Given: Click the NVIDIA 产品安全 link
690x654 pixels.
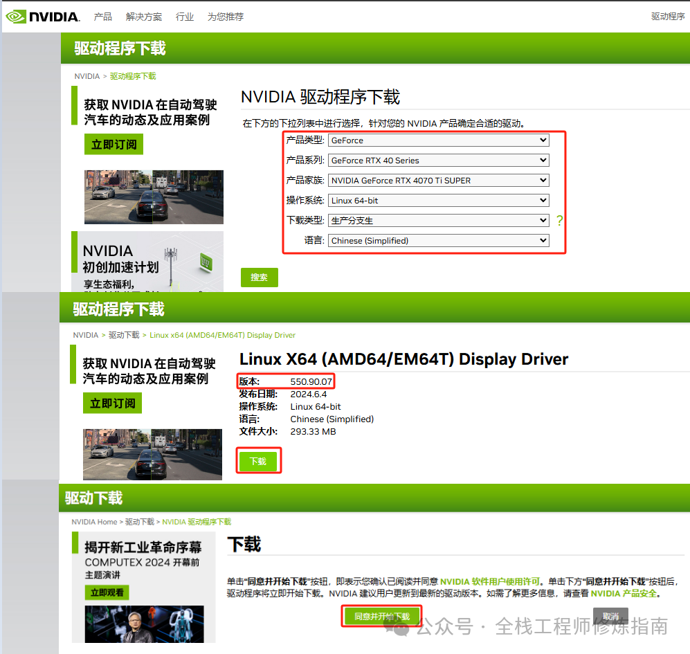Looking at the screenshot, I should 624,593.
